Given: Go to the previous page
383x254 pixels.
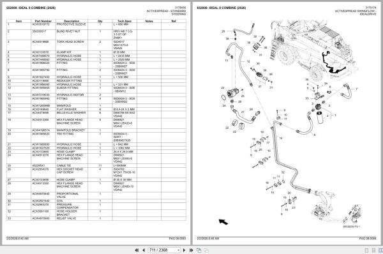Looking at the screenshot, I should tap(144, 250).
